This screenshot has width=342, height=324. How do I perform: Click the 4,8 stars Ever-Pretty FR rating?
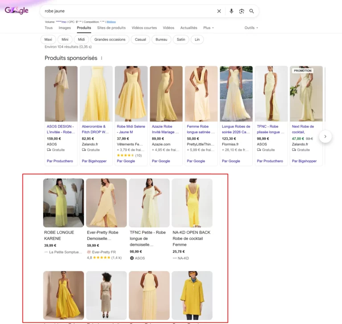click(104, 258)
